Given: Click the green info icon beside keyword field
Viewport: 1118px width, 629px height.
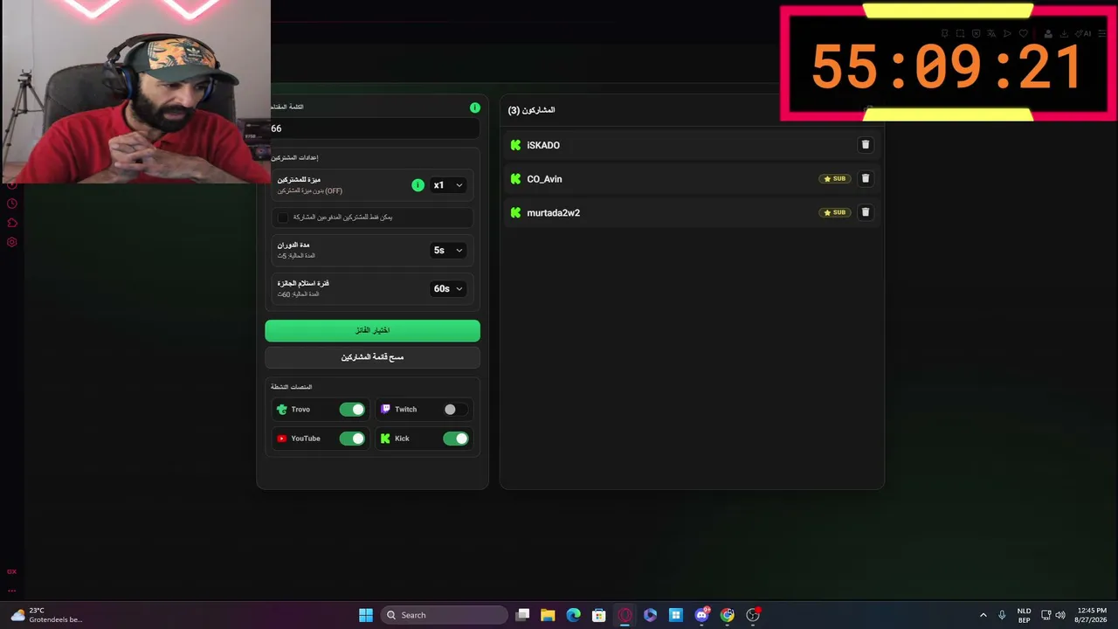Looking at the screenshot, I should pos(475,107).
